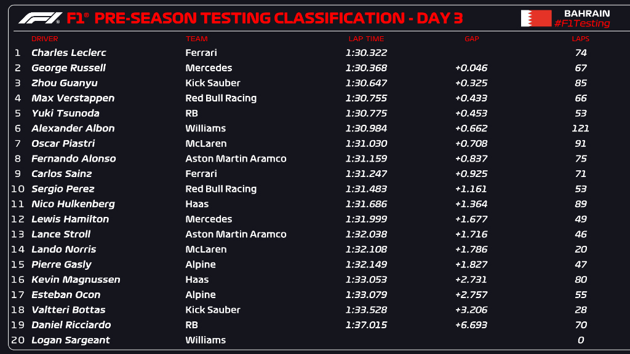Click the Bahrain flag icon
This screenshot has width=630, height=354.
pos(536,18)
